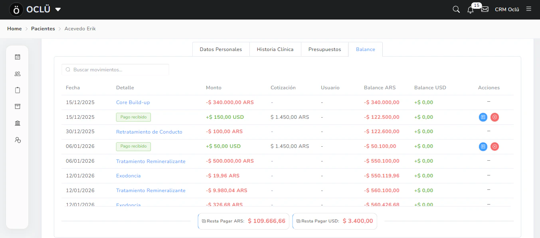Open the user settings icon in sidebar
Image resolution: width=540 pixels, height=238 pixels.
point(17,140)
